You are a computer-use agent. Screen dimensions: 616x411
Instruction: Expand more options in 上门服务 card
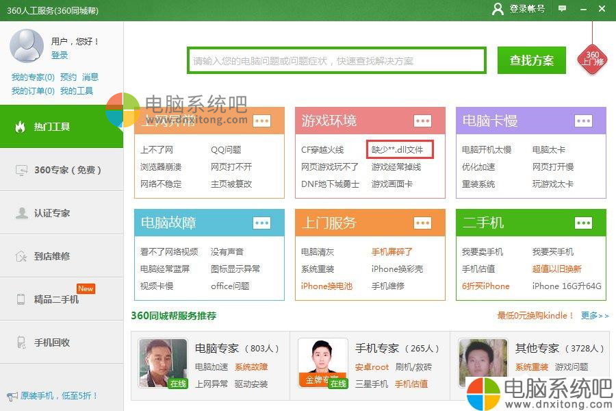coord(423,223)
